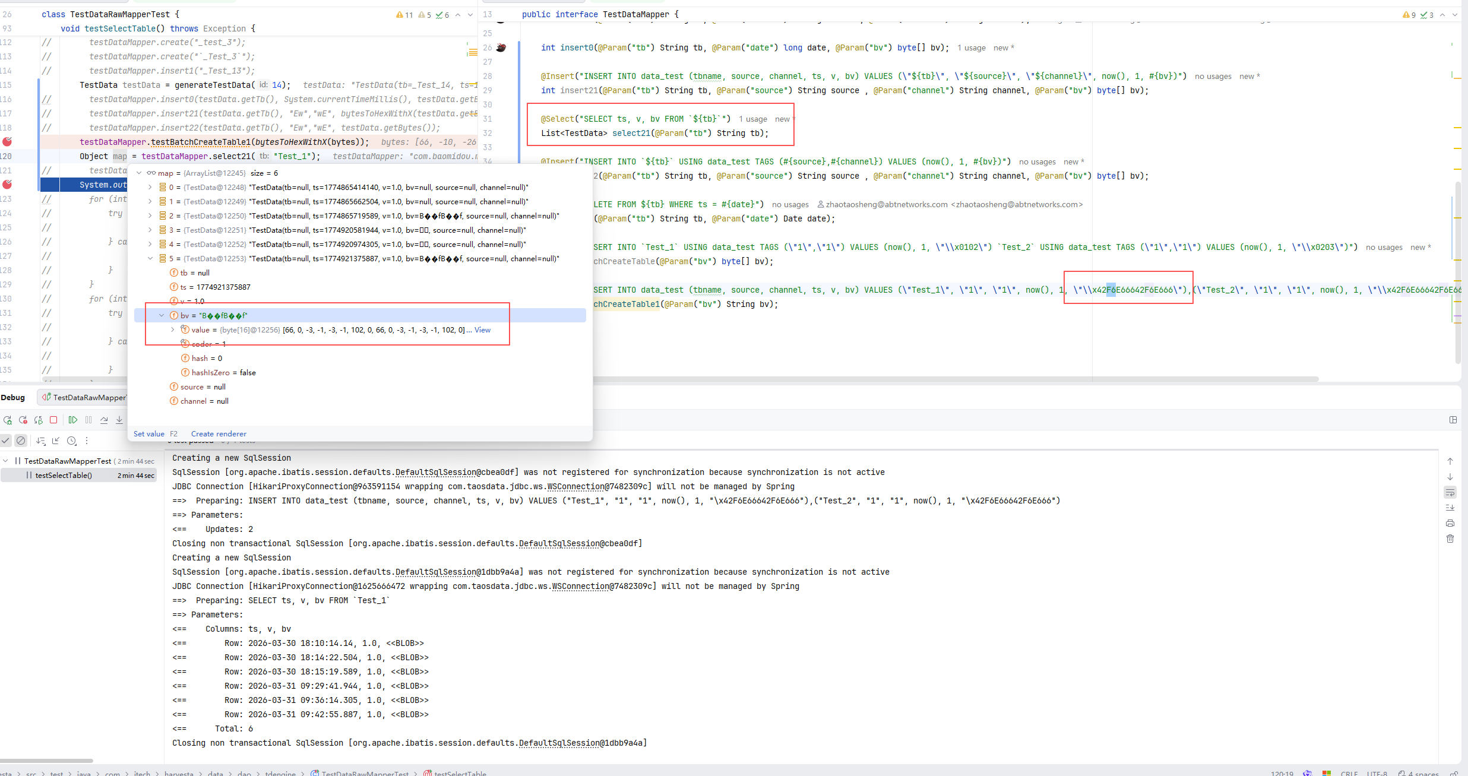Screen dimensions: 1468x776
Task: Select testSelectTable() test result item
Action: point(64,475)
